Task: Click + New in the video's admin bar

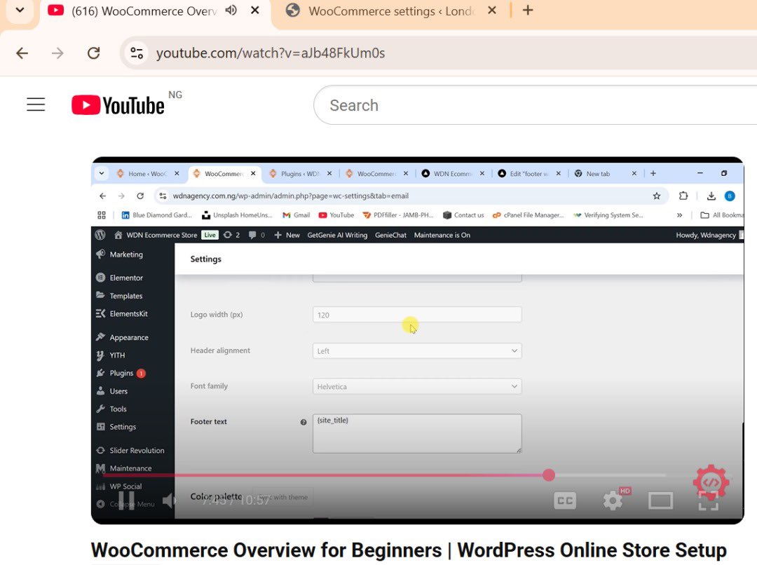Action: [287, 235]
